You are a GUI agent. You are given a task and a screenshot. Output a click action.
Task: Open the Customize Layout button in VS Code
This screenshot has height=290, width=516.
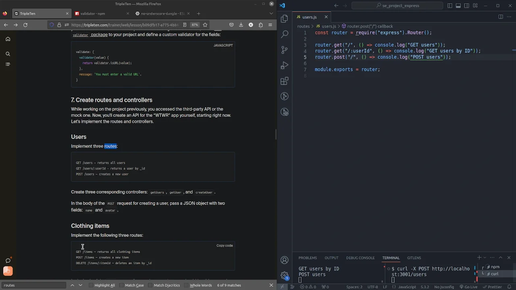475,6
